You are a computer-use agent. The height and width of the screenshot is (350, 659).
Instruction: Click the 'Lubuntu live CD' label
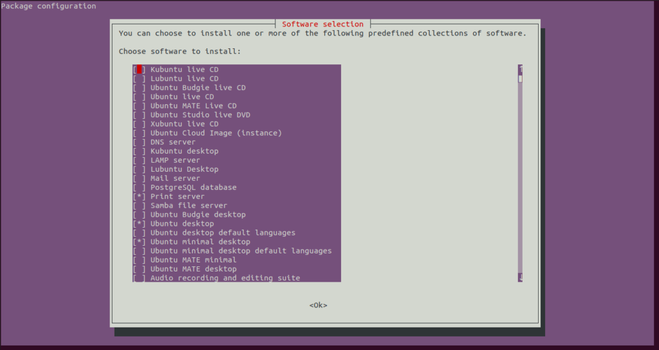click(x=185, y=78)
